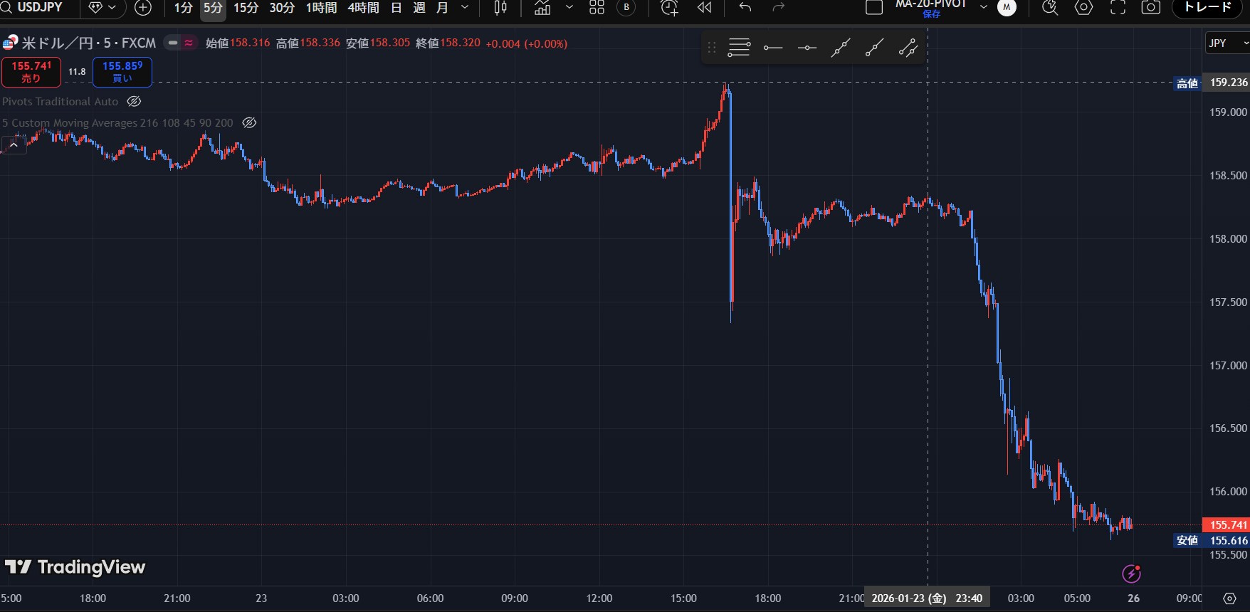Start bar replay with rewind icon
1250x612 pixels.
tap(704, 8)
